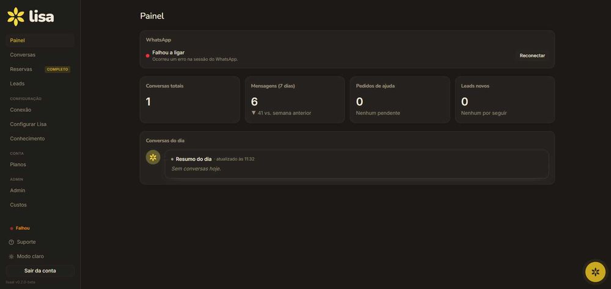This screenshot has height=289, width=611.
Task: Open the Leads novos card
Action: (x=505, y=100)
